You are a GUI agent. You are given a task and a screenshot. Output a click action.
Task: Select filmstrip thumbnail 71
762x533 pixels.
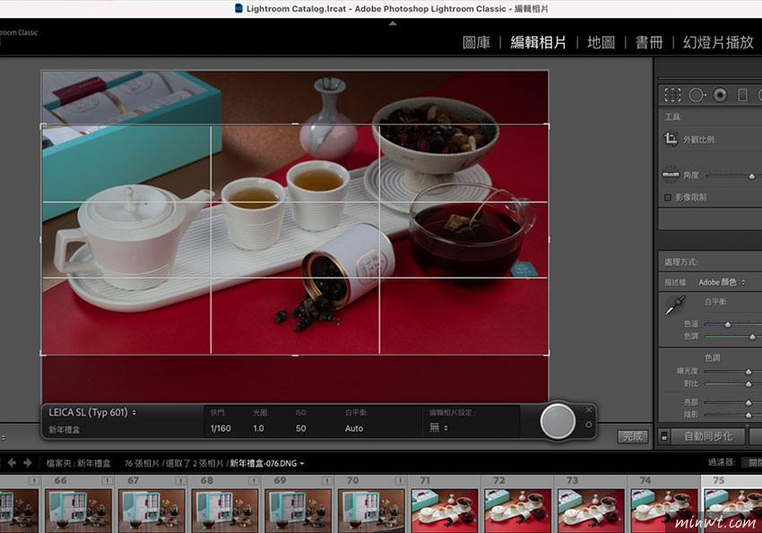point(445,511)
